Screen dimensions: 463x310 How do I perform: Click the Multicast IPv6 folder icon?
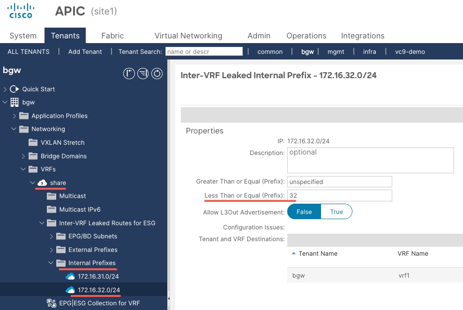[52, 209]
